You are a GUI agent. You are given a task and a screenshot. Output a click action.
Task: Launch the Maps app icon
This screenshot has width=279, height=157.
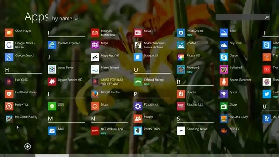tap(95, 45)
